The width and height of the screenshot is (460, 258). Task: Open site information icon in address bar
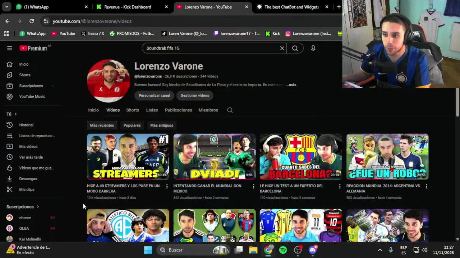(x=46, y=21)
